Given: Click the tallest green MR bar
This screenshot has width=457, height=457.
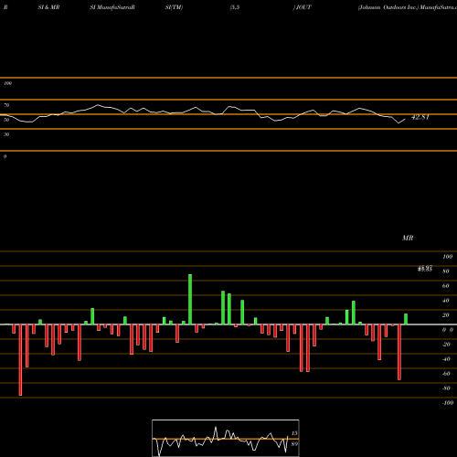Looking at the screenshot, I should (190, 300).
